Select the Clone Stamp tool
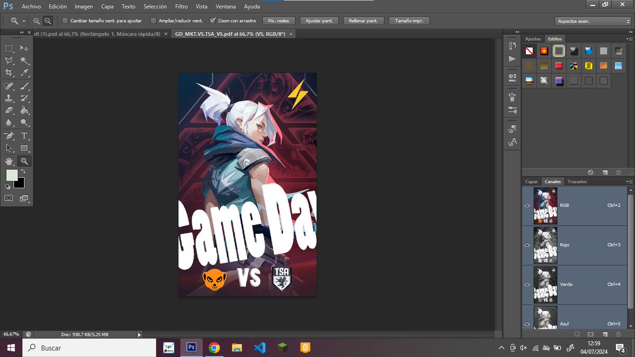Screen dimensions: 635x357 (9, 98)
